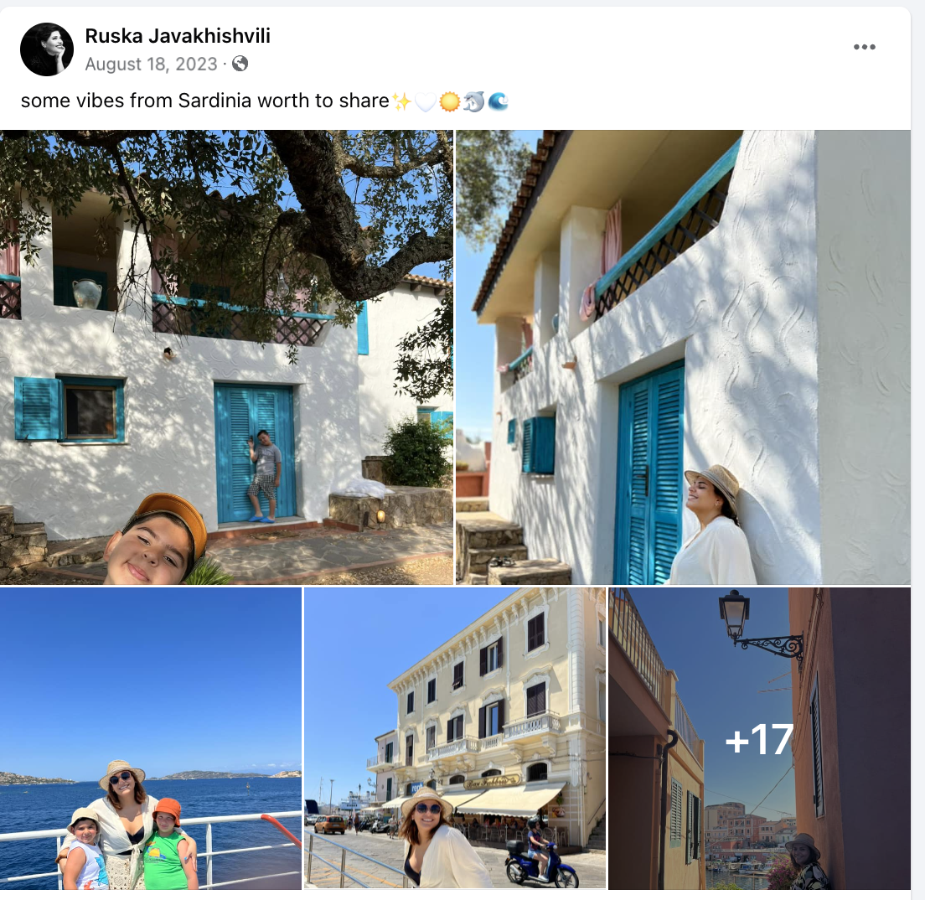Viewport: 925px width, 900px height.
Task: Click the white heart emoji in caption
Action: [426, 101]
